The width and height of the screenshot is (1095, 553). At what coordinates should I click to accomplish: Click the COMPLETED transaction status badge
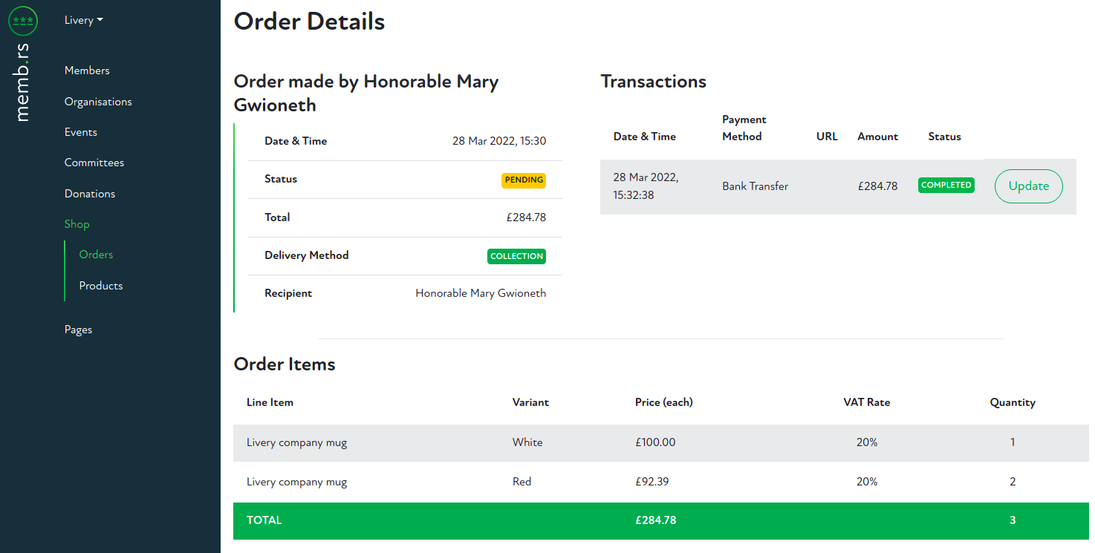pyautogui.click(x=946, y=185)
